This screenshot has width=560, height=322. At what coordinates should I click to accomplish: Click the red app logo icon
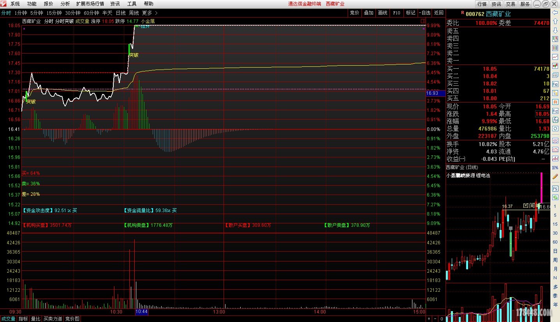coord(4,3)
